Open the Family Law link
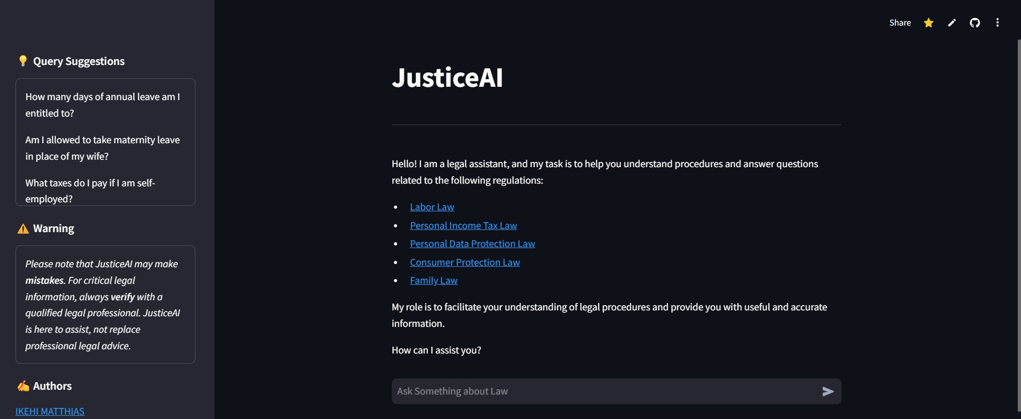The height and width of the screenshot is (419, 1021). tap(433, 281)
